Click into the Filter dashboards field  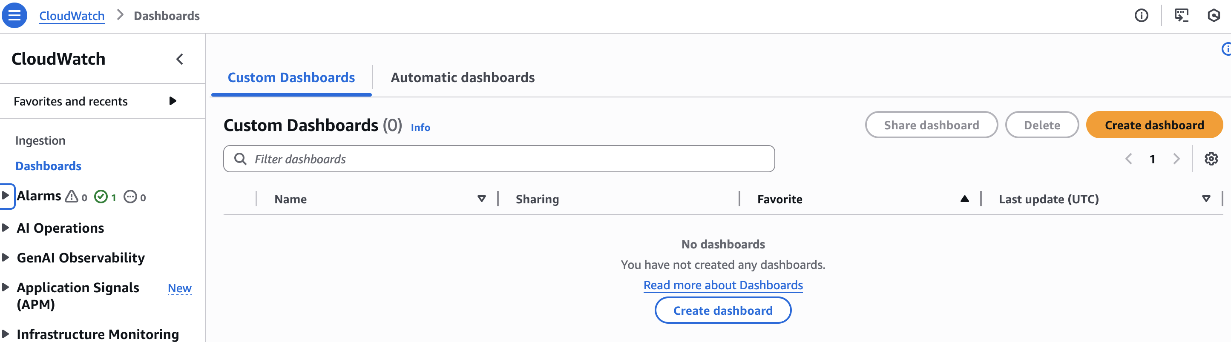(x=506, y=159)
